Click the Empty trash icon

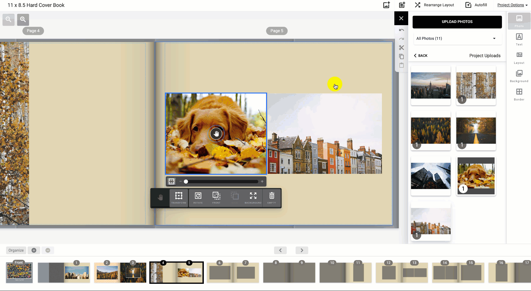(272, 198)
